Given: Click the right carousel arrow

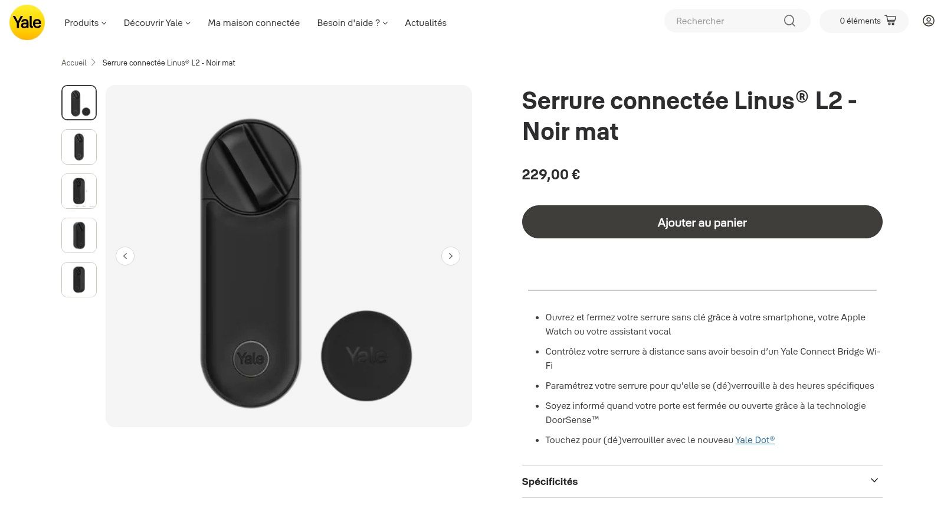Looking at the screenshot, I should (x=451, y=255).
